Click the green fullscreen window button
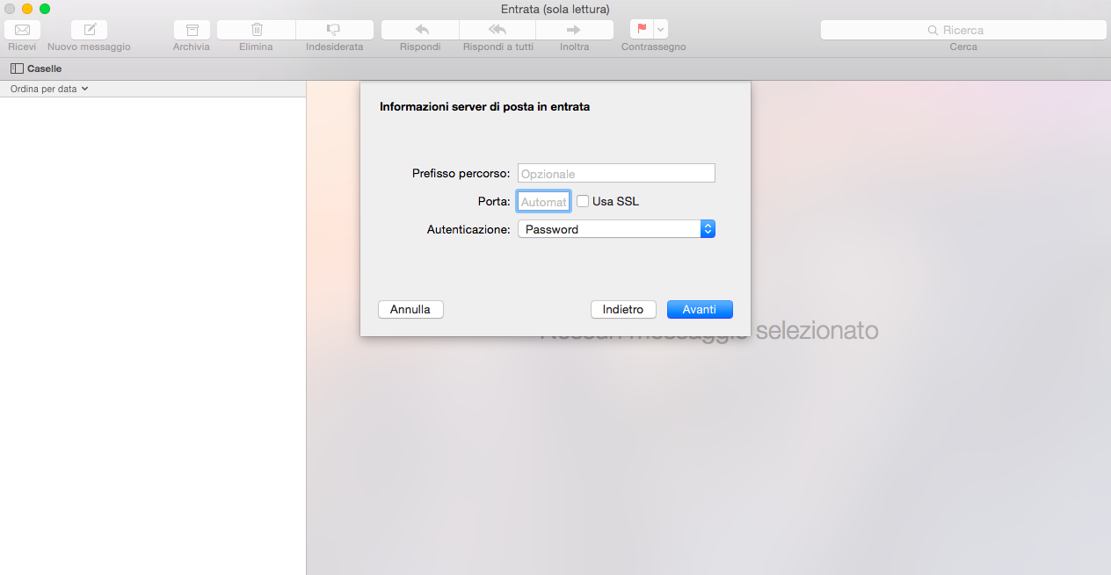This screenshot has width=1111, height=575. (45, 9)
